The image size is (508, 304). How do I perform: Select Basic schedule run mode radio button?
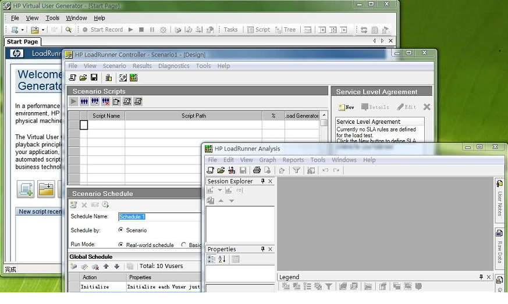184,245
